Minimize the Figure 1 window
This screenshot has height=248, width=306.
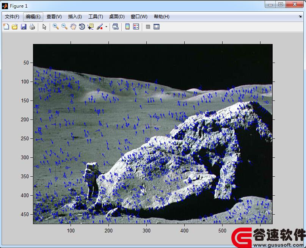tap(270, 4)
